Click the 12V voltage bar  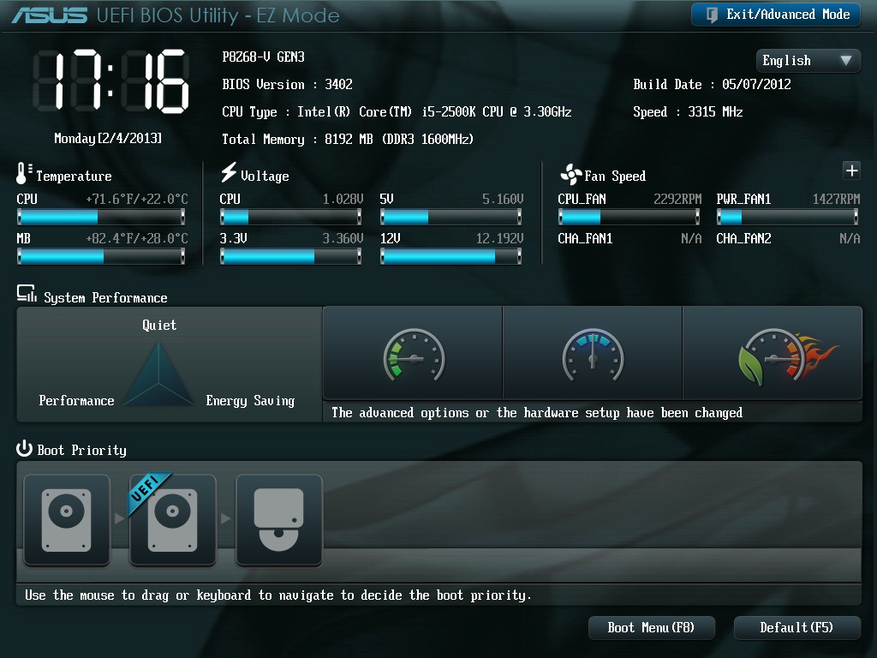[450, 256]
